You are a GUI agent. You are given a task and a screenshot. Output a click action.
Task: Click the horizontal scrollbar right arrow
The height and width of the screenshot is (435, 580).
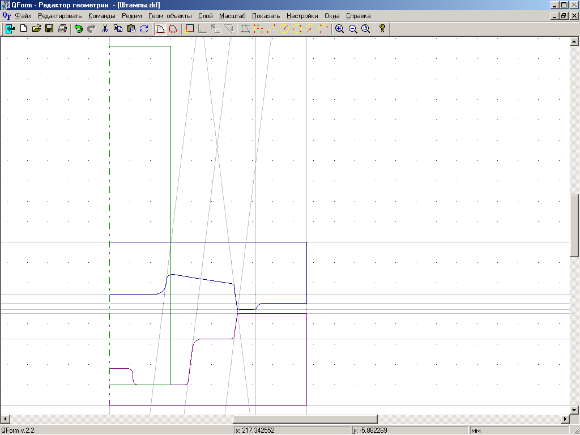point(565,419)
